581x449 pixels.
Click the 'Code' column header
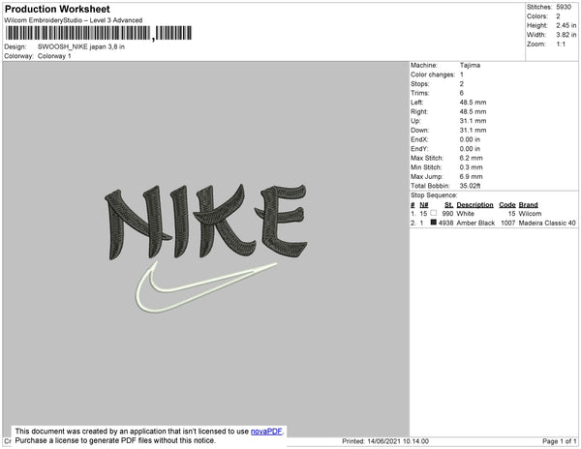point(507,205)
